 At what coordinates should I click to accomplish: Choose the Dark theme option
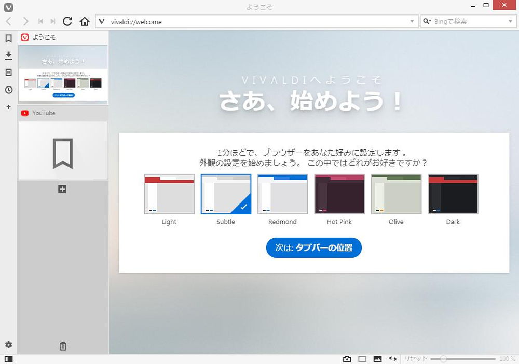pos(453,194)
